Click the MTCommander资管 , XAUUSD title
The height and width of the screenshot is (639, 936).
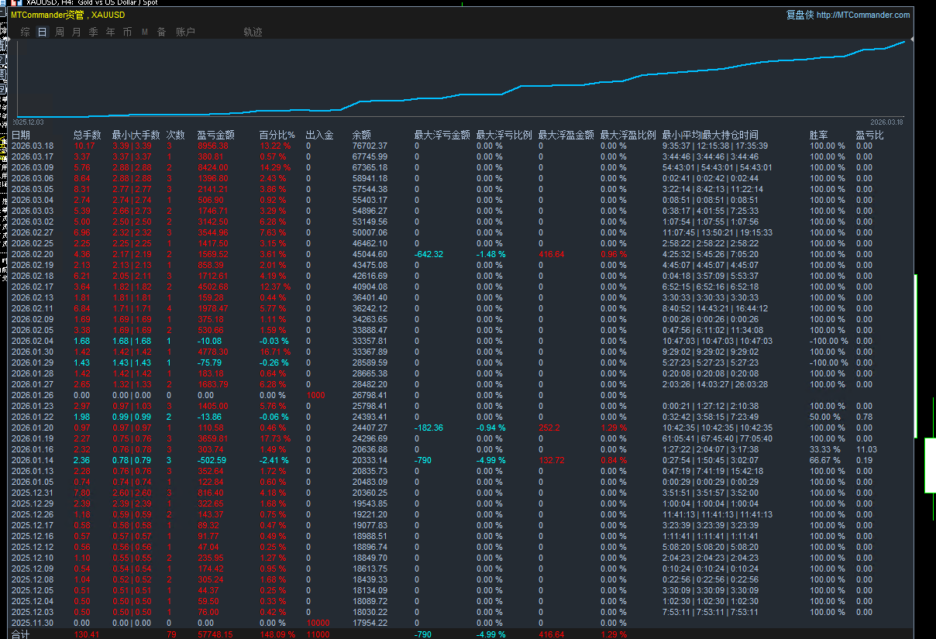click(67, 15)
